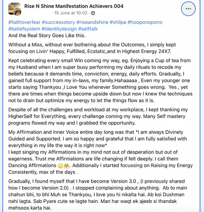Click the public audience globe icon
The image size is (204, 212).
(x=93, y=13)
